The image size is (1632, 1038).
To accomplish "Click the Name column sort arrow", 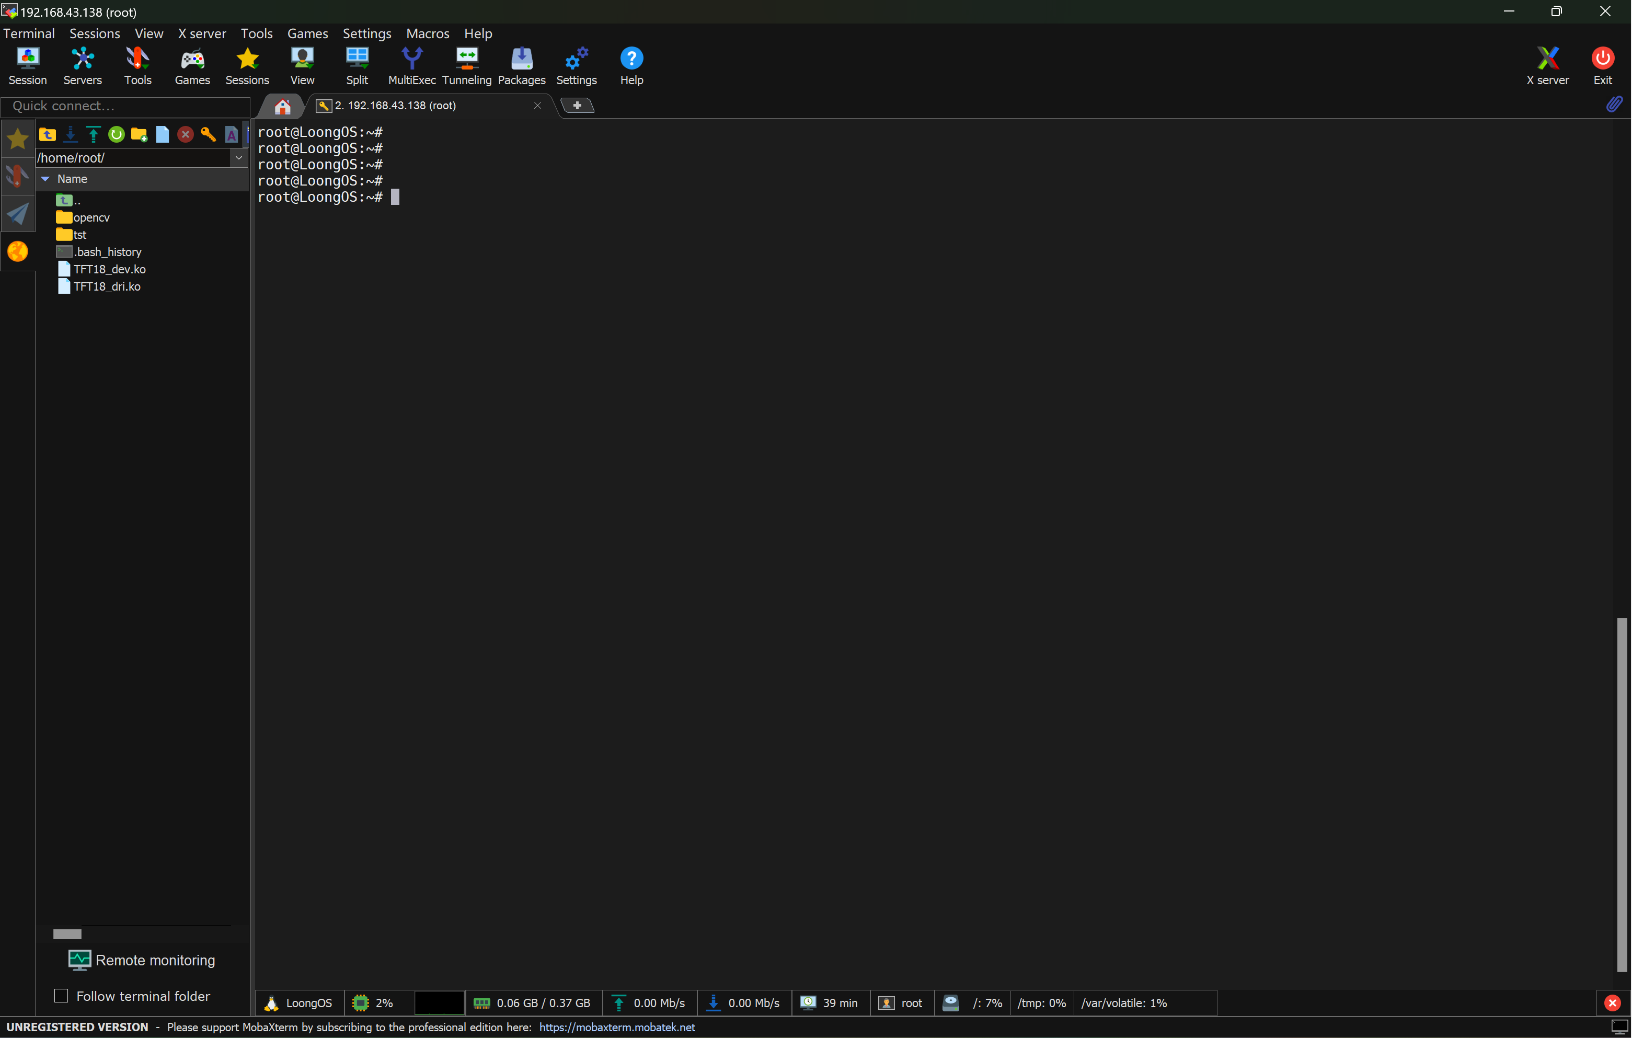I will tap(45, 179).
